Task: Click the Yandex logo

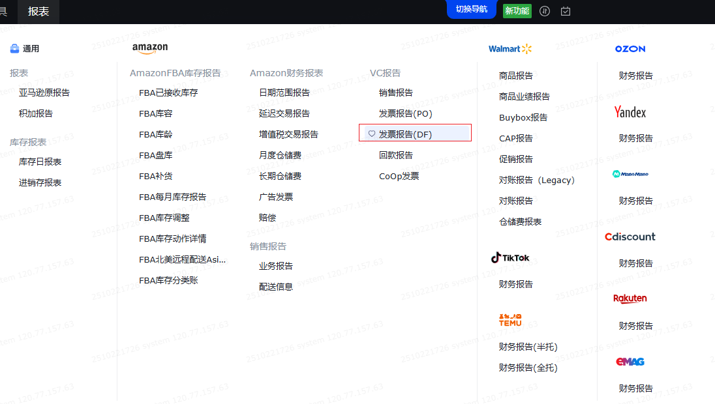Action: (x=630, y=112)
